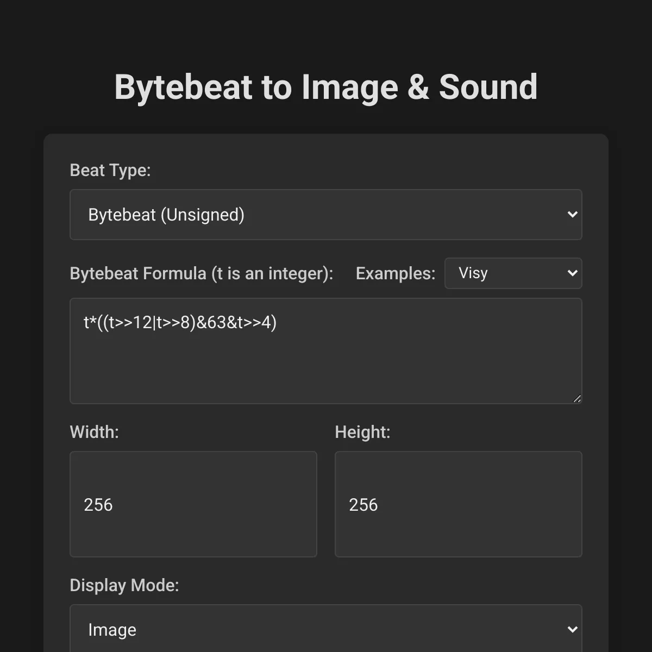This screenshot has height=652, width=652.
Task: Click the chevron next to Bytebeat (Unsigned)
Action: [x=573, y=215]
